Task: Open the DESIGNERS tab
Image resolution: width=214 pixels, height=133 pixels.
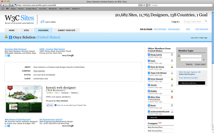Action: point(43,30)
